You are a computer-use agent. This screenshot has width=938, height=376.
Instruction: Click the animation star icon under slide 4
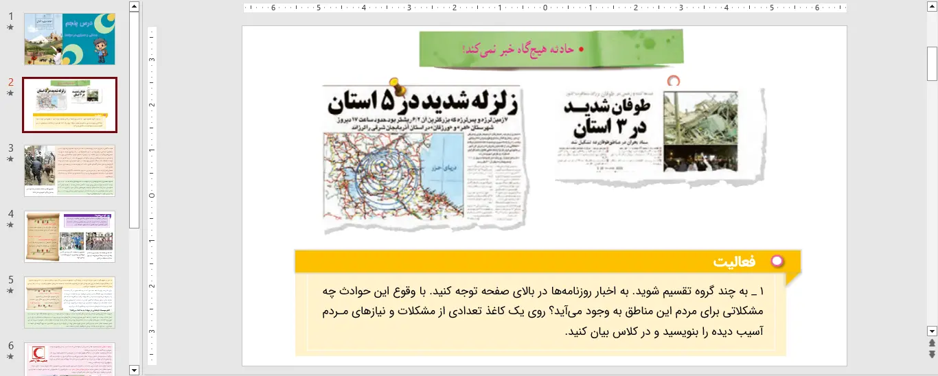click(x=10, y=225)
